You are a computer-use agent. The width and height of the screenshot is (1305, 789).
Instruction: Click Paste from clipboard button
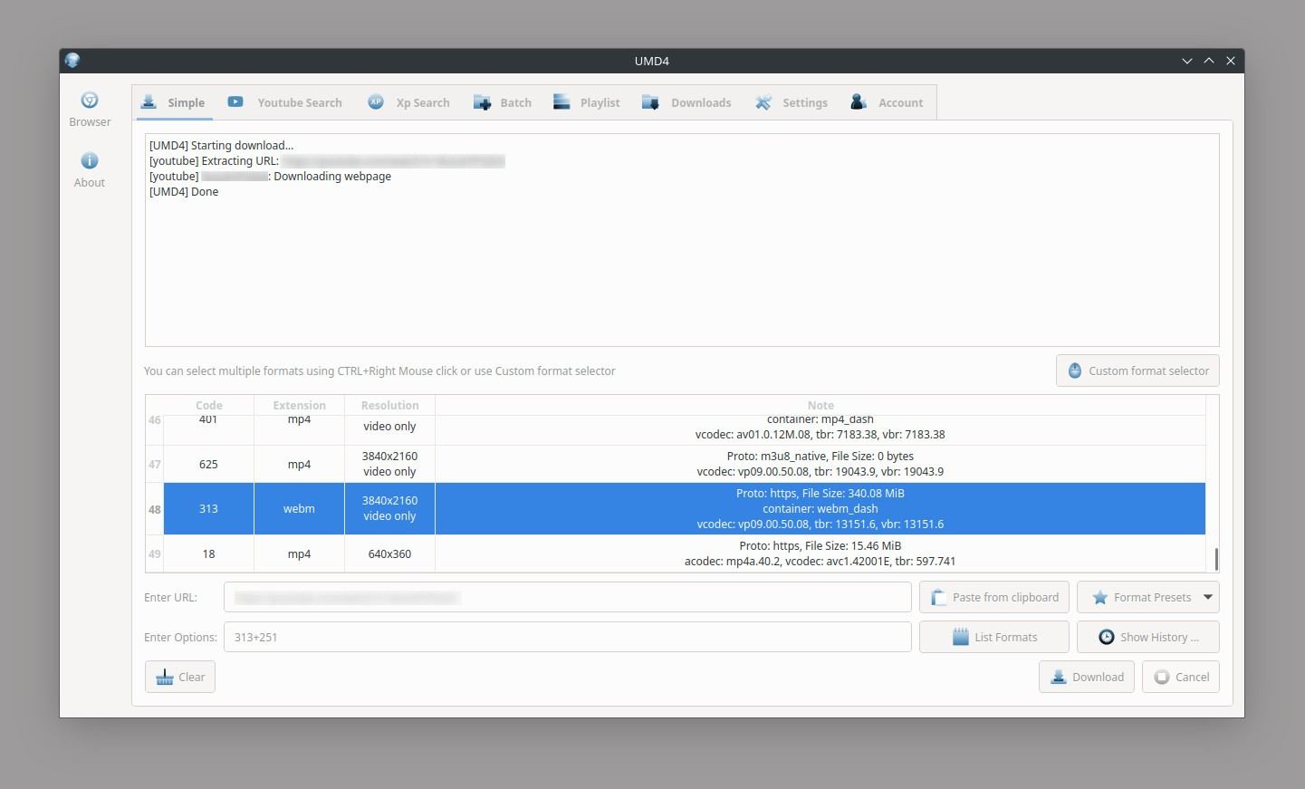pos(994,598)
